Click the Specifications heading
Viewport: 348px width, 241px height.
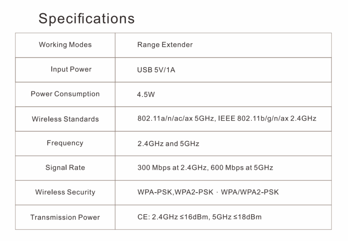(87, 19)
